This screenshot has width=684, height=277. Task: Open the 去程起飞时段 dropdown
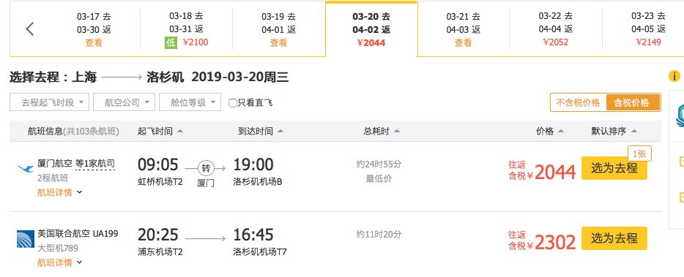pos(49,102)
